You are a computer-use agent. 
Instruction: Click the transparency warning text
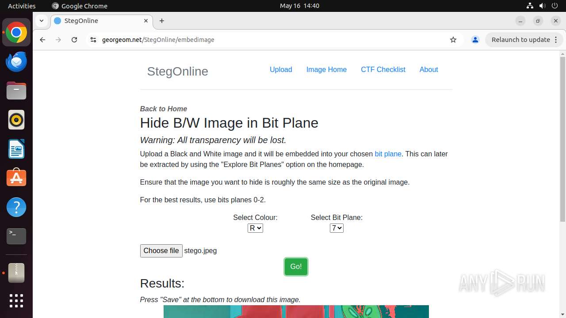click(x=213, y=140)
